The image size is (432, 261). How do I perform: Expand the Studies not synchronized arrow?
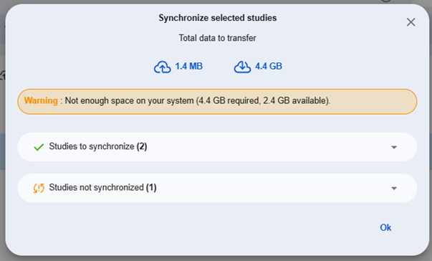394,189
